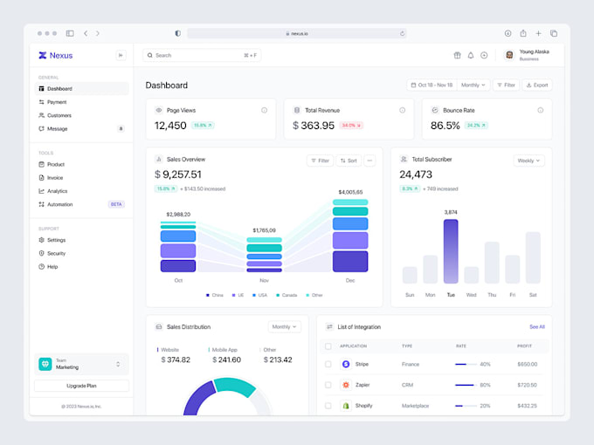Image resolution: width=594 pixels, height=445 pixels.
Task: Select Customers in the sidebar menu
Action: click(59, 115)
